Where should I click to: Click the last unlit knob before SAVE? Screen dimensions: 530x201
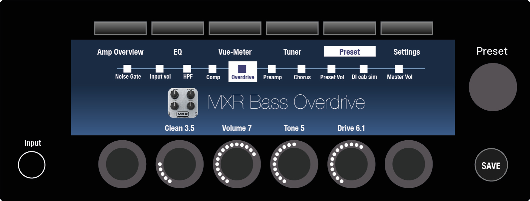(409, 164)
